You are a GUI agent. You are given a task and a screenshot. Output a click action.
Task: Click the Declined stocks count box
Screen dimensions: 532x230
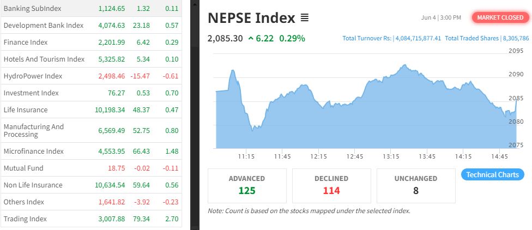pos(331,185)
